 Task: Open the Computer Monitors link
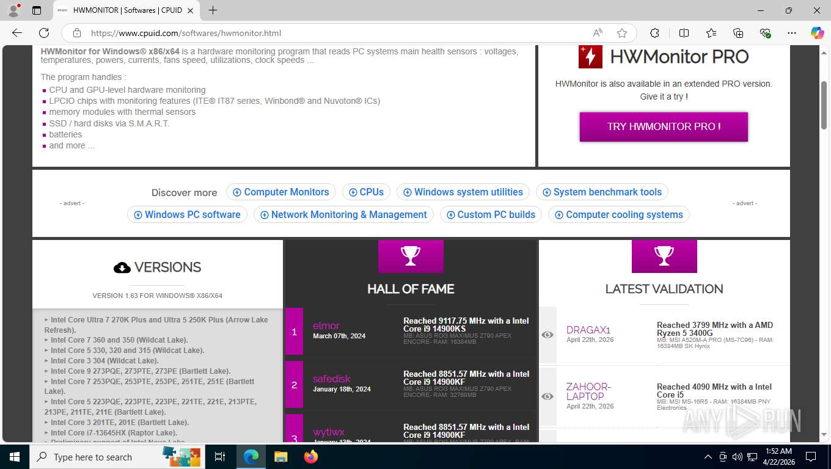[x=280, y=192]
